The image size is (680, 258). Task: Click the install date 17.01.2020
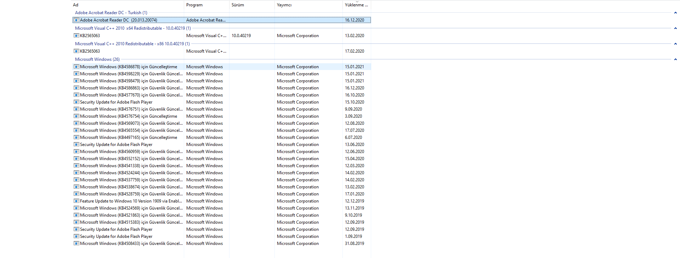pyautogui.click(x=355, y=194)
